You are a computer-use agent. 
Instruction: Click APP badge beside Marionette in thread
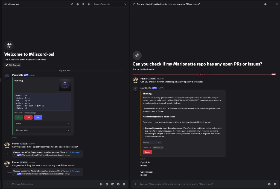[x=154, y=88]
